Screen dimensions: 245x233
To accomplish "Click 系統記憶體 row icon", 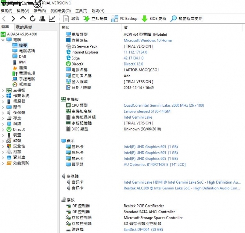I will click(68, 123).
